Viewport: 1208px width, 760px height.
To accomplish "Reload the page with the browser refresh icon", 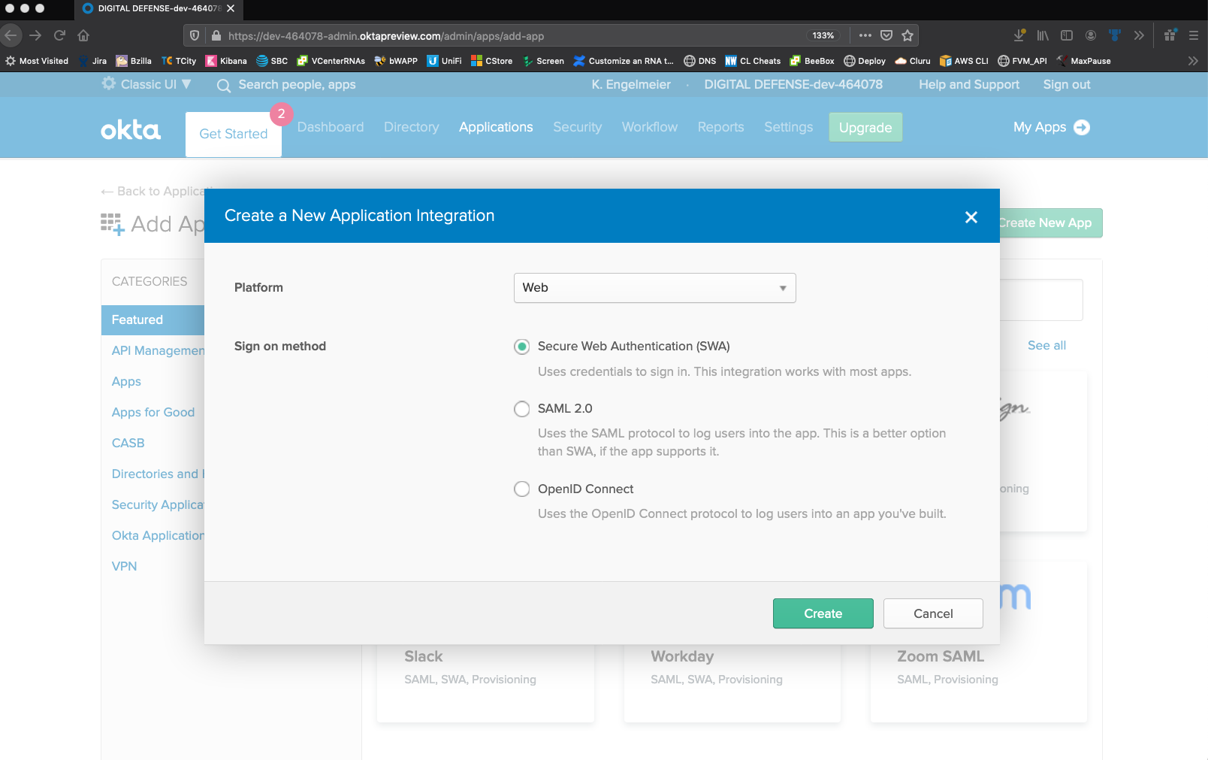I will point(60,35).
